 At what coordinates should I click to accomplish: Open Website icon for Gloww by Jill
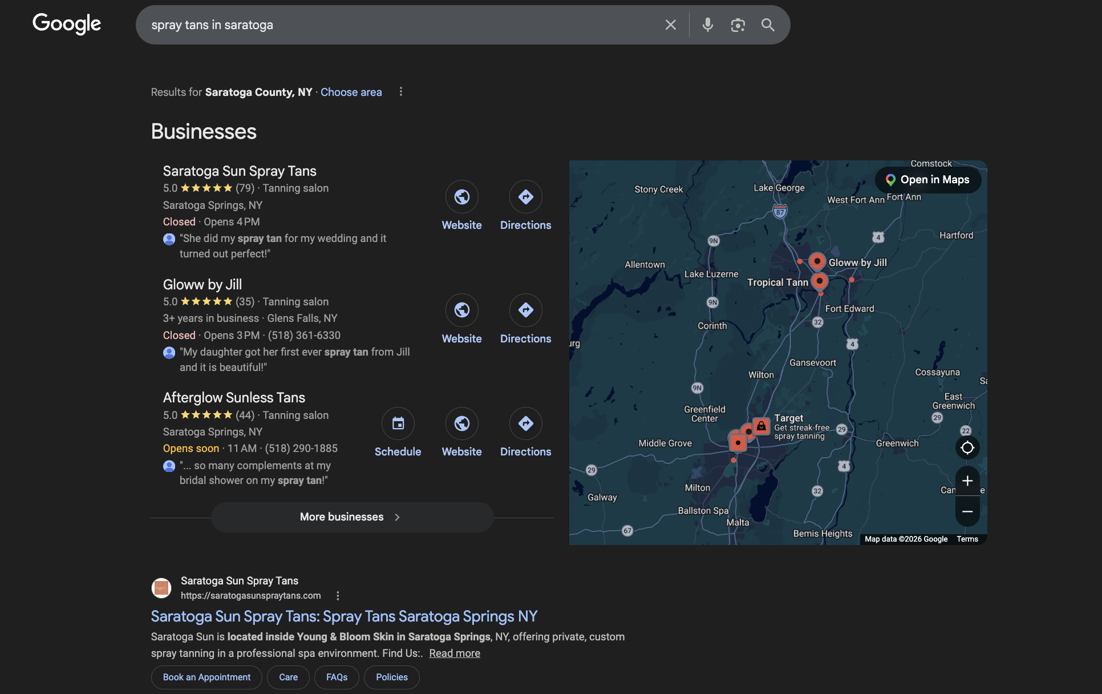point(462,310)
